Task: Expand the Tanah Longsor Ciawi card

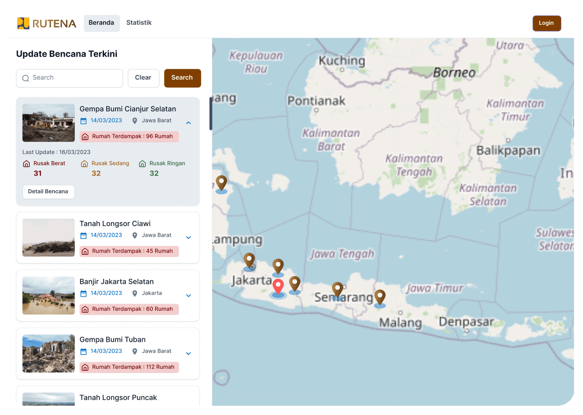Action: point(188,238)
